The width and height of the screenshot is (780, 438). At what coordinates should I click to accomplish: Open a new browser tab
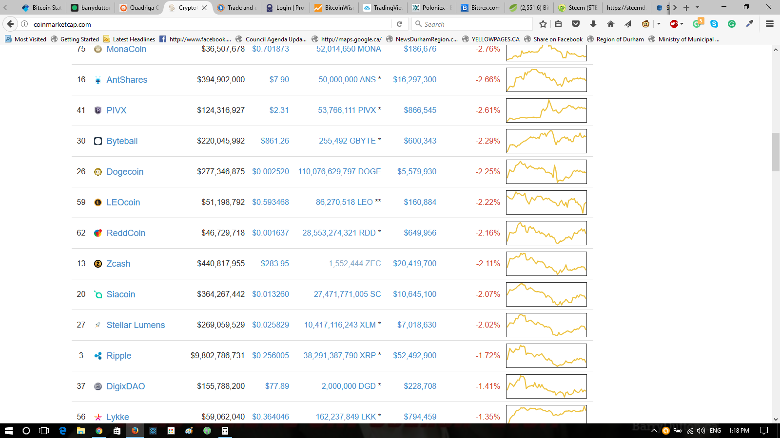(x=686, y=7)
